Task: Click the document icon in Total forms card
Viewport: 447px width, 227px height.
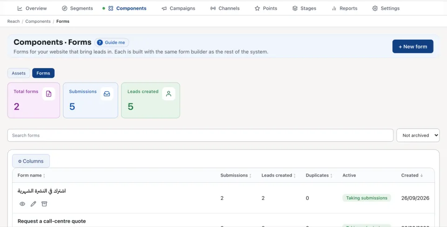Action: click(49, 94)
